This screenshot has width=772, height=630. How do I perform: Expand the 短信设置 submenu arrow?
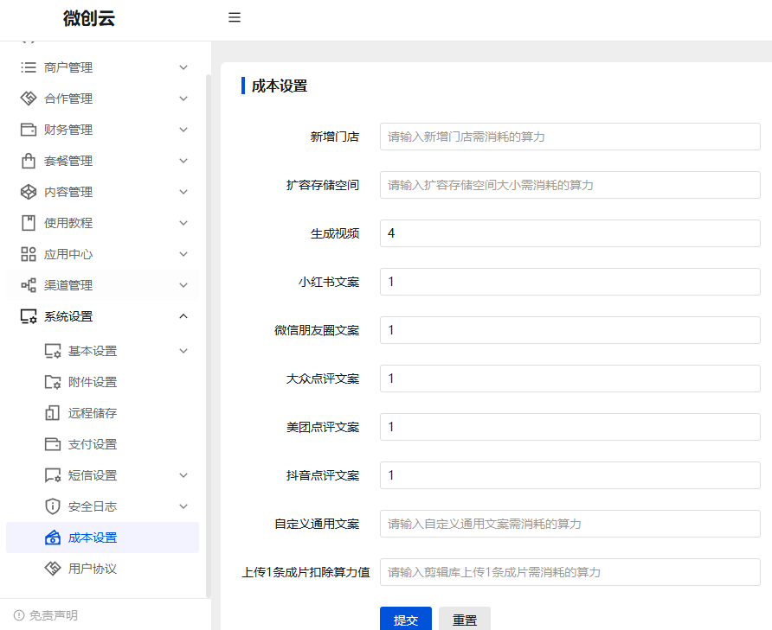click(183, 475)
